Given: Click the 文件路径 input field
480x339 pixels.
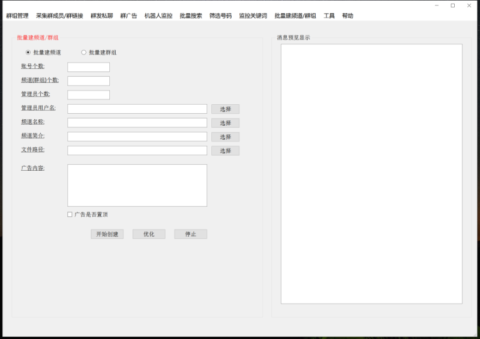Looking at the screenshot, I should coord(137,150).
